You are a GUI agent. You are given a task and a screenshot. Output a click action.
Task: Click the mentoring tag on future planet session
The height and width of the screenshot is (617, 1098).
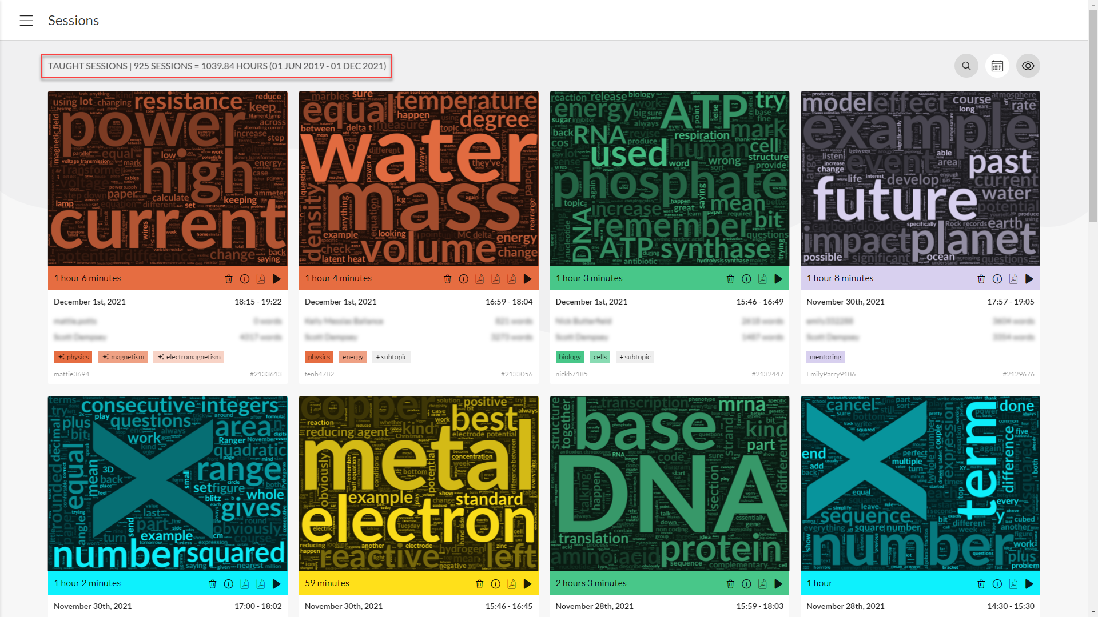point(826,356)
